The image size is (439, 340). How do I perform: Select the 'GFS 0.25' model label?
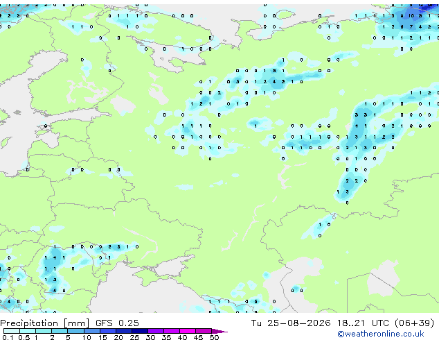coord(117,323)
